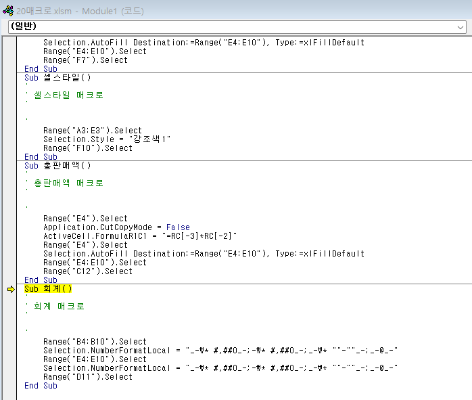Click the ActiveCell.FormulaR1C1 formula line
The height and width of the screenshot is (400, 472).
point(141,236)
